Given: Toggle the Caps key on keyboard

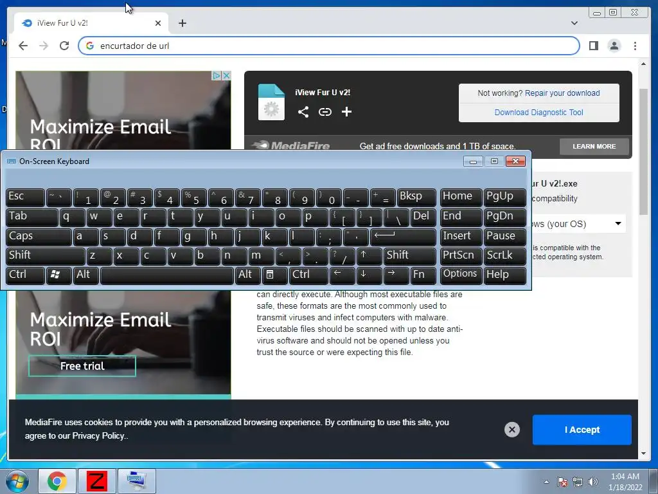Looking at the screenshot, I should 39,237.
